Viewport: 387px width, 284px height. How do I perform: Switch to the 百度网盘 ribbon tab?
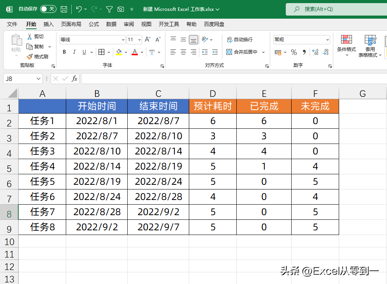(214, 24)
